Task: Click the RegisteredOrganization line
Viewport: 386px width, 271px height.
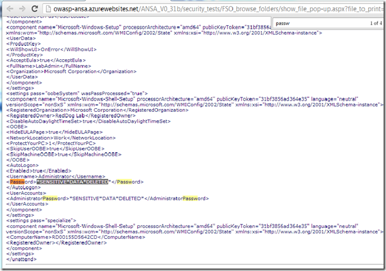Action: (x=97, y=110)
